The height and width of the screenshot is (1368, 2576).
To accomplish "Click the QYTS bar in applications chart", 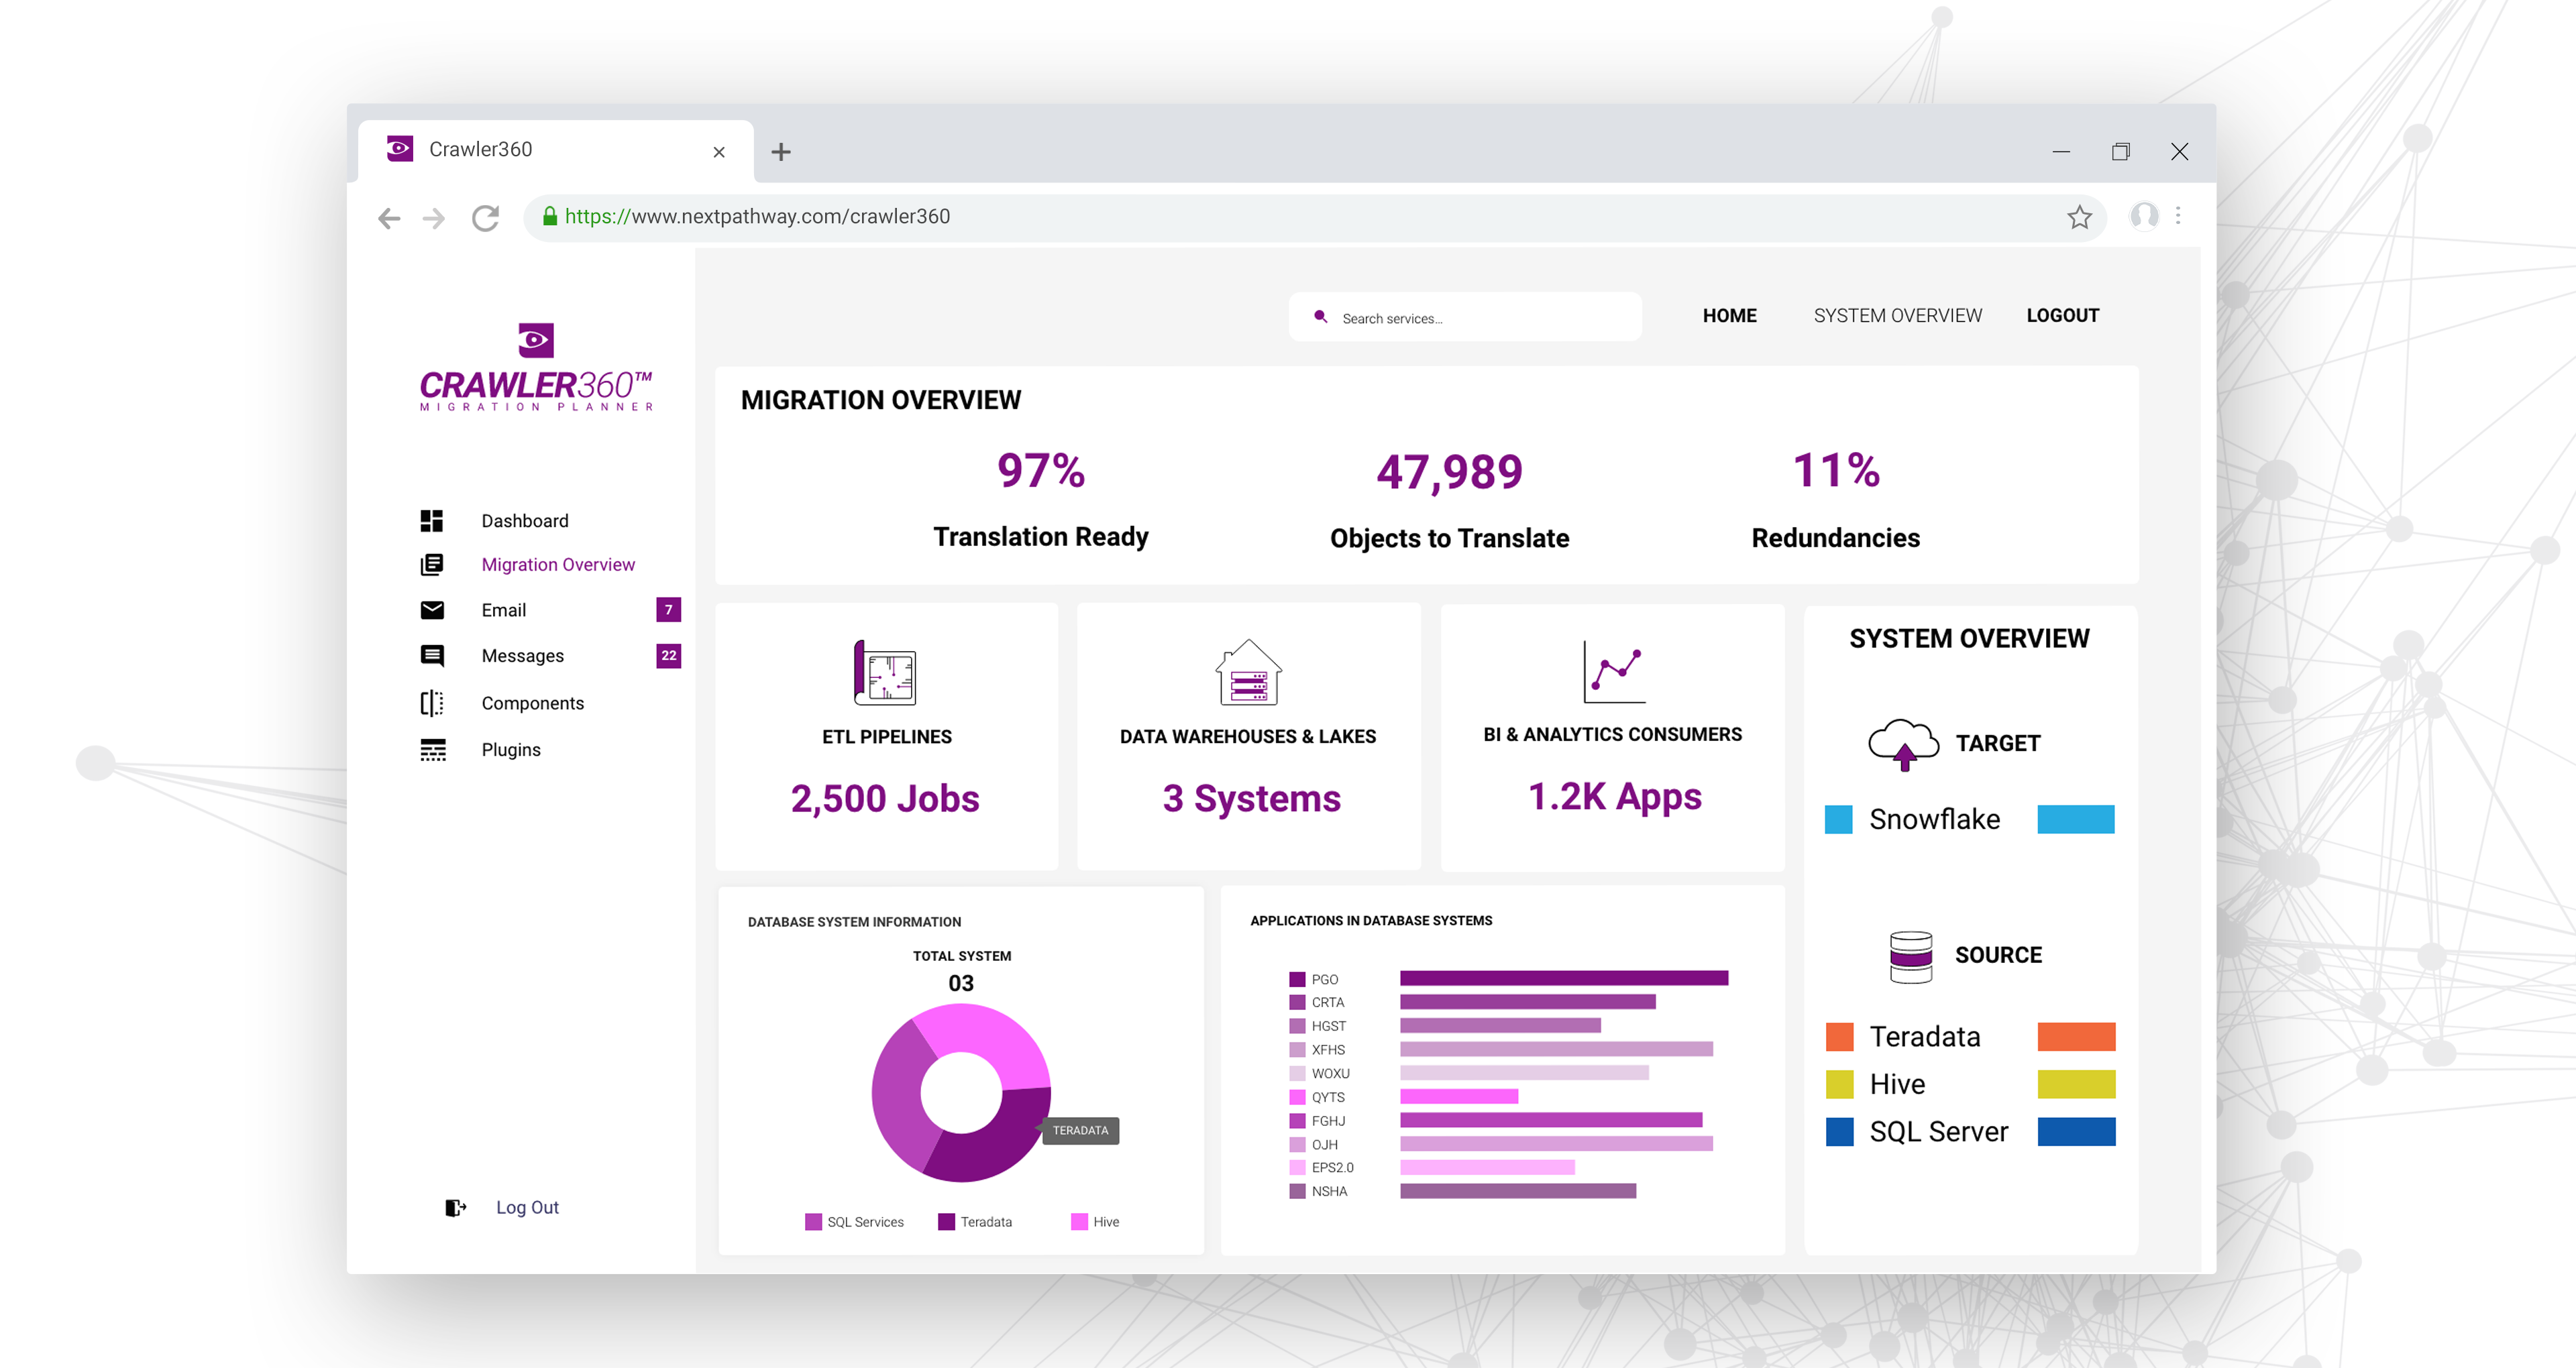I will 1459,1097.
